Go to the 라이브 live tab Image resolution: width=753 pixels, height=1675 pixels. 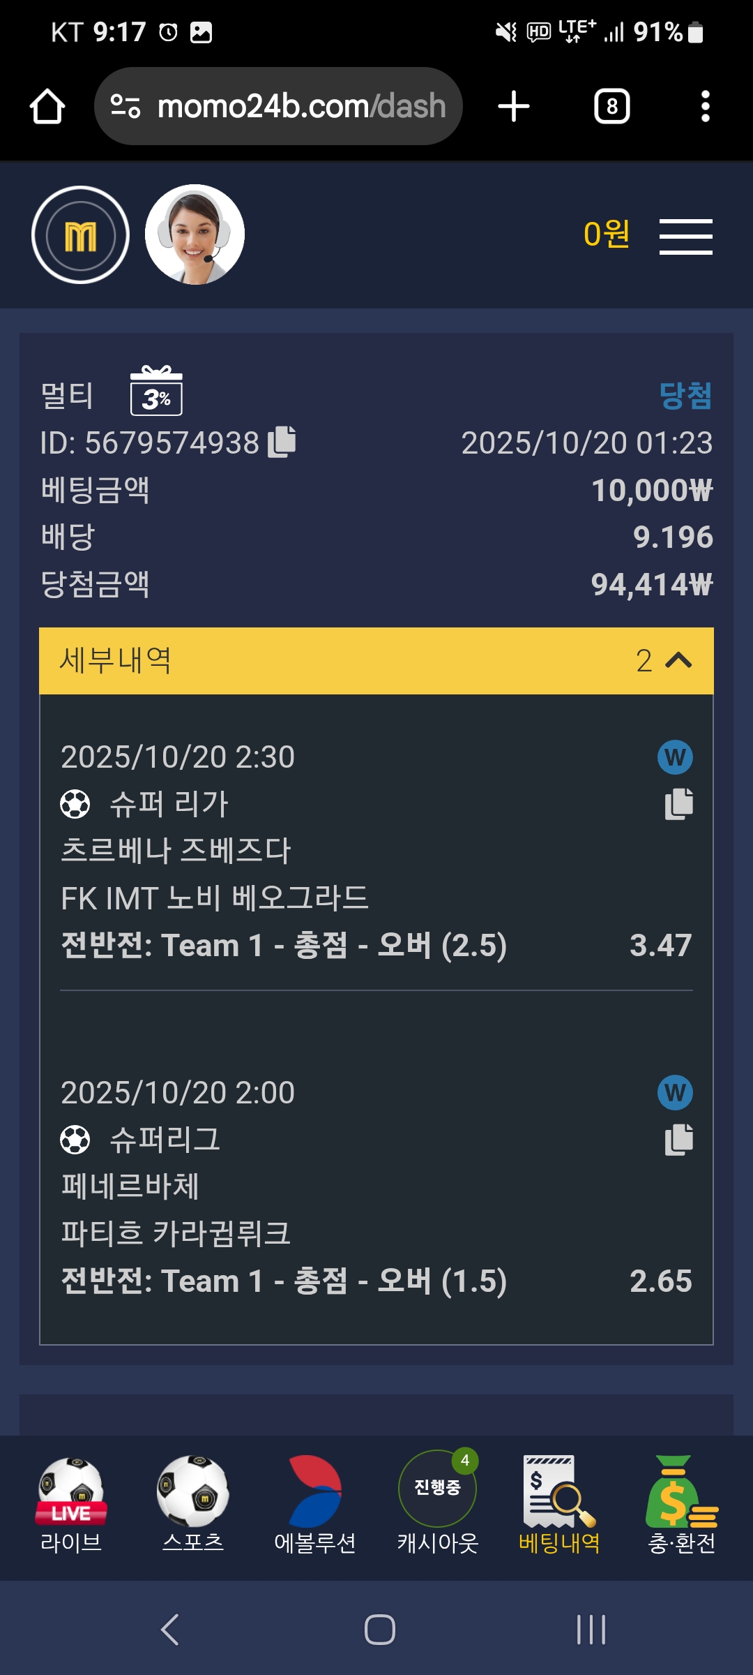click(x=71, y=1504)
